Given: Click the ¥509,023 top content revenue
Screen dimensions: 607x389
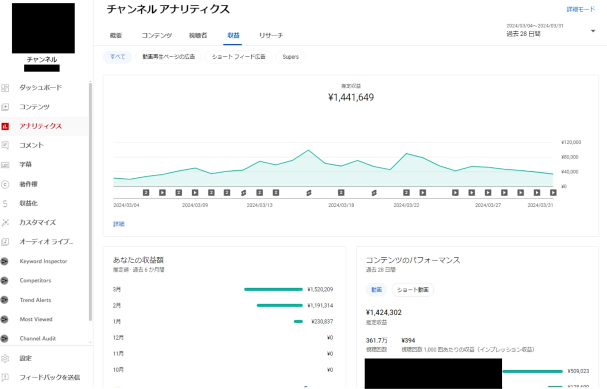Looking at the screenshot, I should point(578,371).
